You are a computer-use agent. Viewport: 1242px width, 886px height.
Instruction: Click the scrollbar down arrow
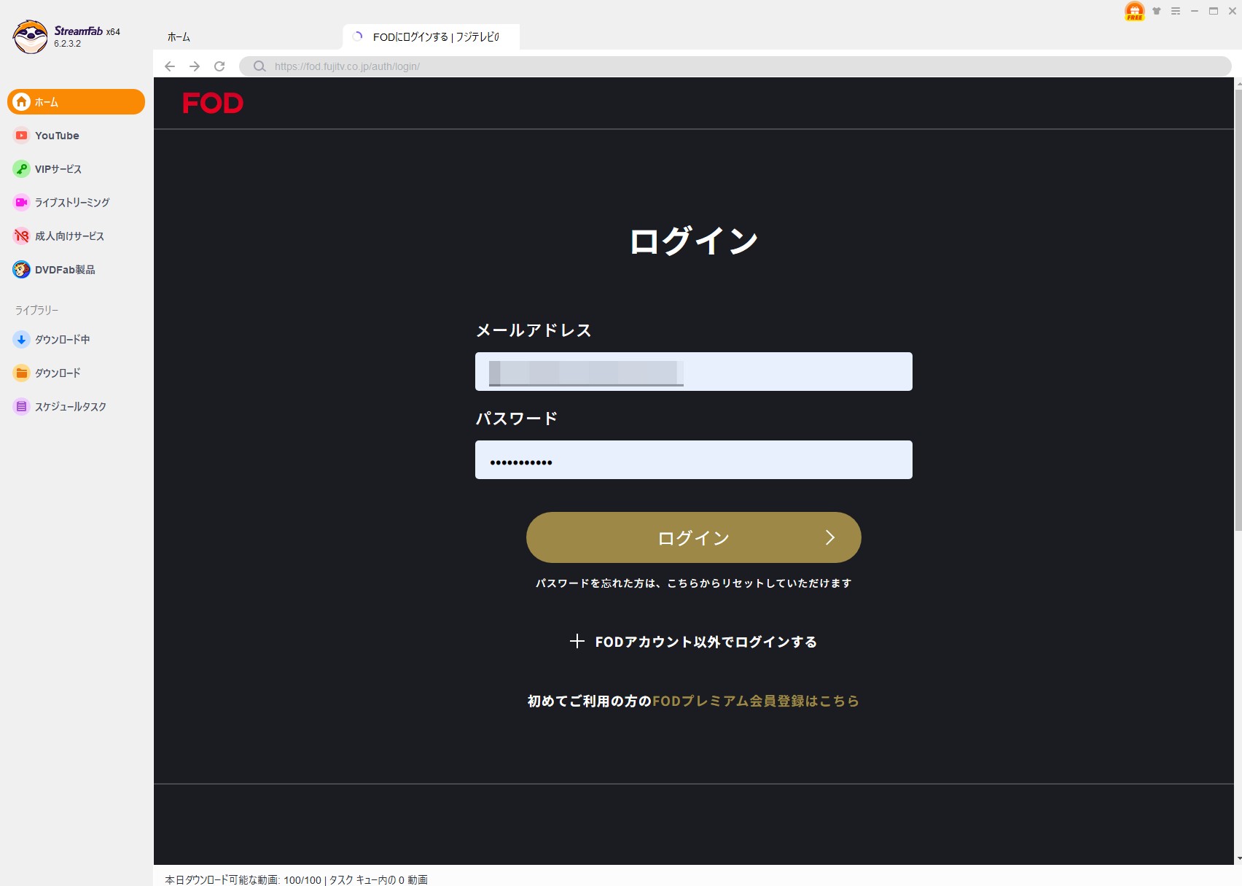pos(1238,859)
